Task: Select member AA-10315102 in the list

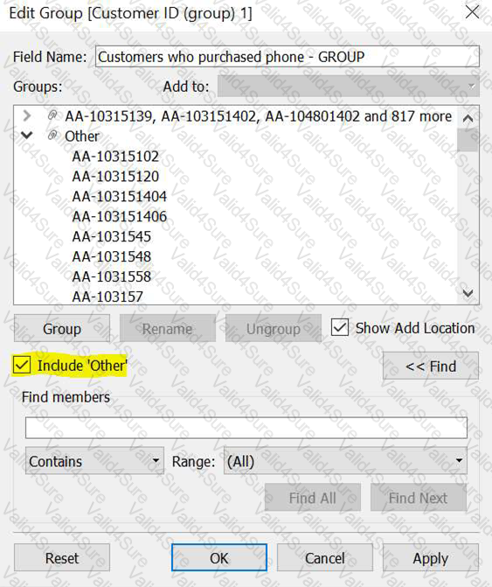Action: (115, 156)
